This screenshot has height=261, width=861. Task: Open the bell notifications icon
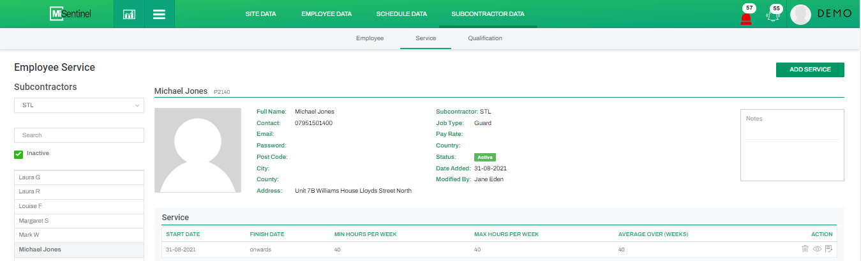774,17
